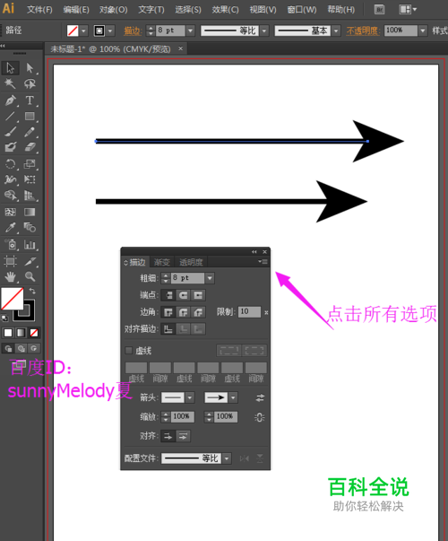Select the Shape Builder tool

[x=11, y=196]
